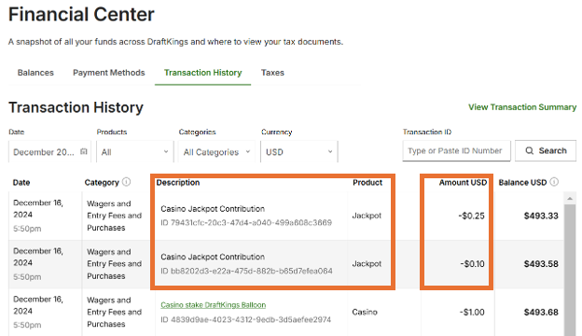Click the Amount USD column header
Viewport: 582px width, 336px height.
point(463,183)
